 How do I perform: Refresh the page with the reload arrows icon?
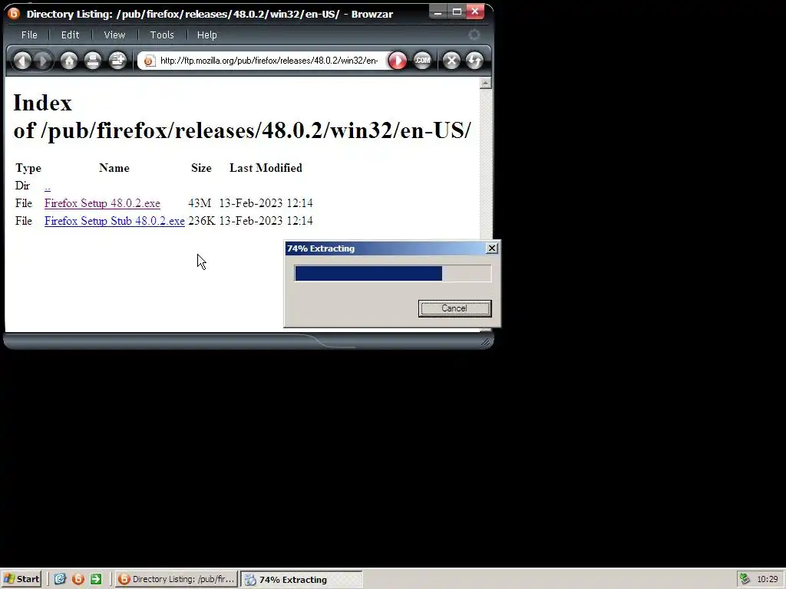[x=474, y=61]
